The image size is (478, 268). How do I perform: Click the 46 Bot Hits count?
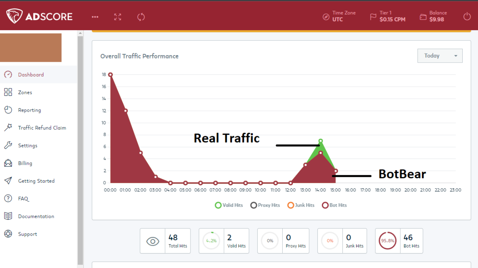408,237
